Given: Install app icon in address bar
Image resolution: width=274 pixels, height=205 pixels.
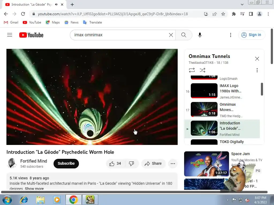Looking at the screenshot, I should [206, 14].
